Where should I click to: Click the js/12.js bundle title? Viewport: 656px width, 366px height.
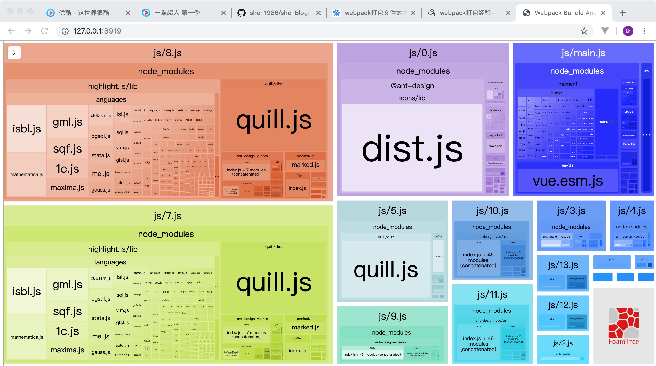point(563,305)
